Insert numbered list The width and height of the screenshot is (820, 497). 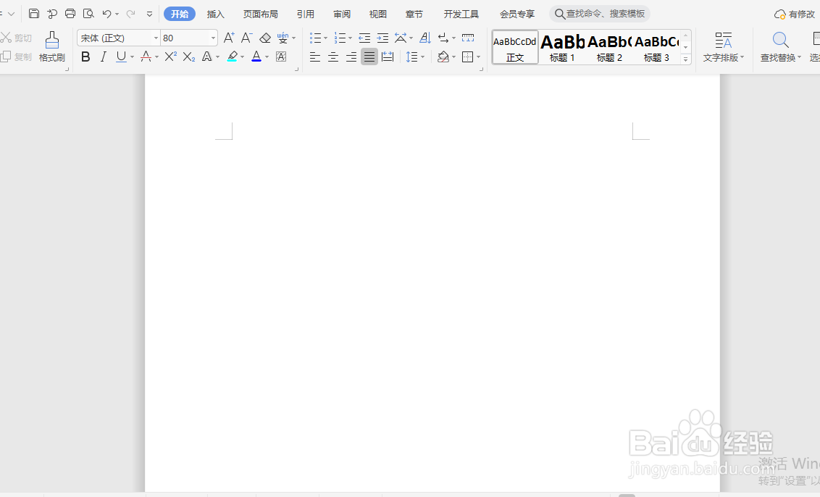(x=340, y=38)
